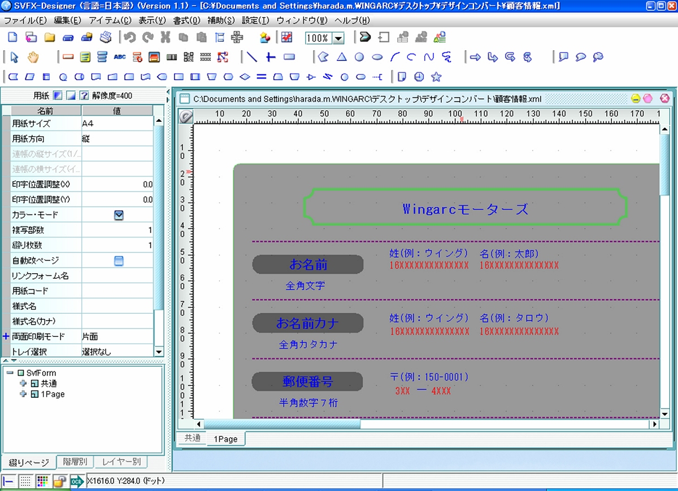Image resolution: width=678 pixels, height=491 pixels.
Task: Switch to the 共通 page tab
Action: click(192, 439)
